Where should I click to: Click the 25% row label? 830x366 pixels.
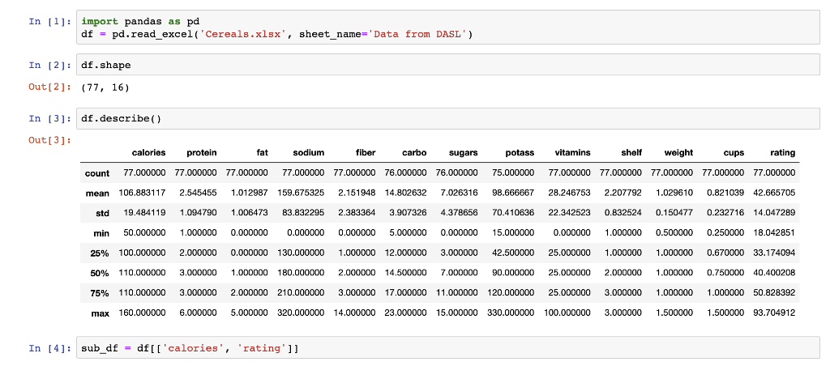pos(100,253)
